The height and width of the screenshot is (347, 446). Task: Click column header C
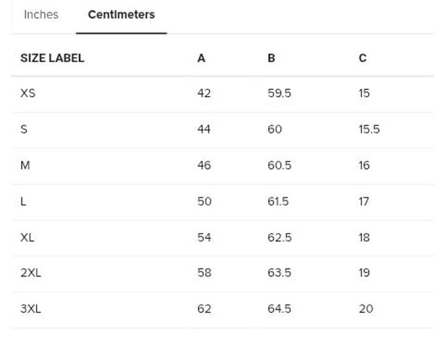click(362, 58)
